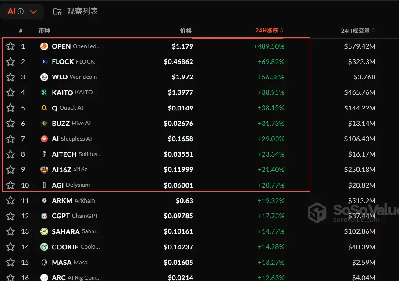This screenshot has height=281, width=399.
Task: Click the +38.15% change for Q
Action: click(271, 108)
